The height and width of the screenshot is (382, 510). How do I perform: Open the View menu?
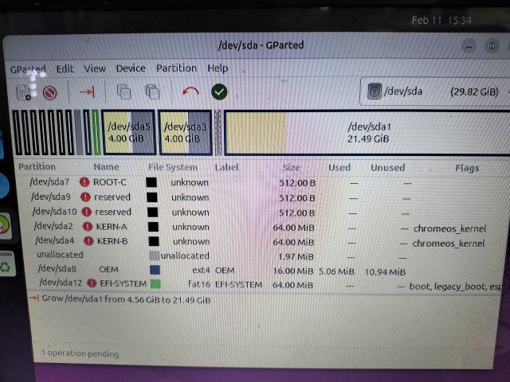click(x=95, y=68)
